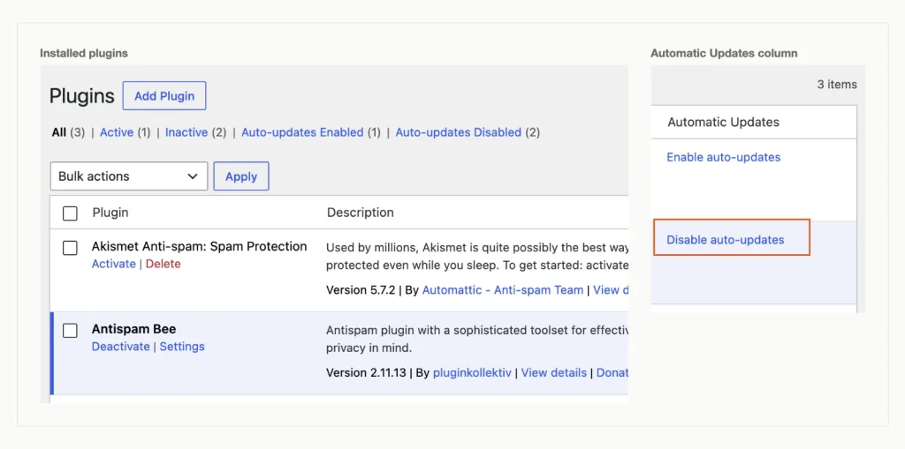The height and width of the screenshot is (449, 905).
Task: Open pluginkollektiv author link
Action: 472,373
